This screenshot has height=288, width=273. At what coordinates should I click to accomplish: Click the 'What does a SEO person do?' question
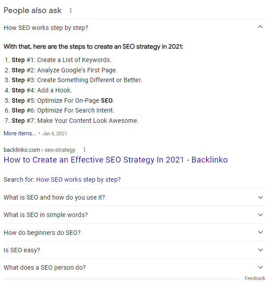pyautogui.click(x=45, y=267)
